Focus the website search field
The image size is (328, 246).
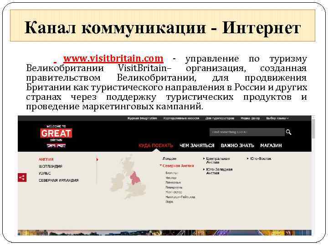(247, 132)
